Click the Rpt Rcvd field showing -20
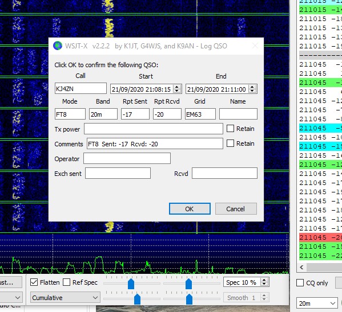The height and width of the screenshot is (312, 342). (x=167, y=114)
